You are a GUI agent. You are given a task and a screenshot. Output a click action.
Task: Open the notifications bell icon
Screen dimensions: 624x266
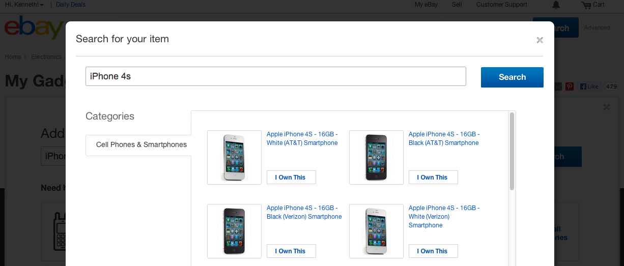point(556,5)
